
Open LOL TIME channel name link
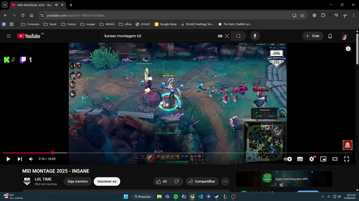click(43, 179)
